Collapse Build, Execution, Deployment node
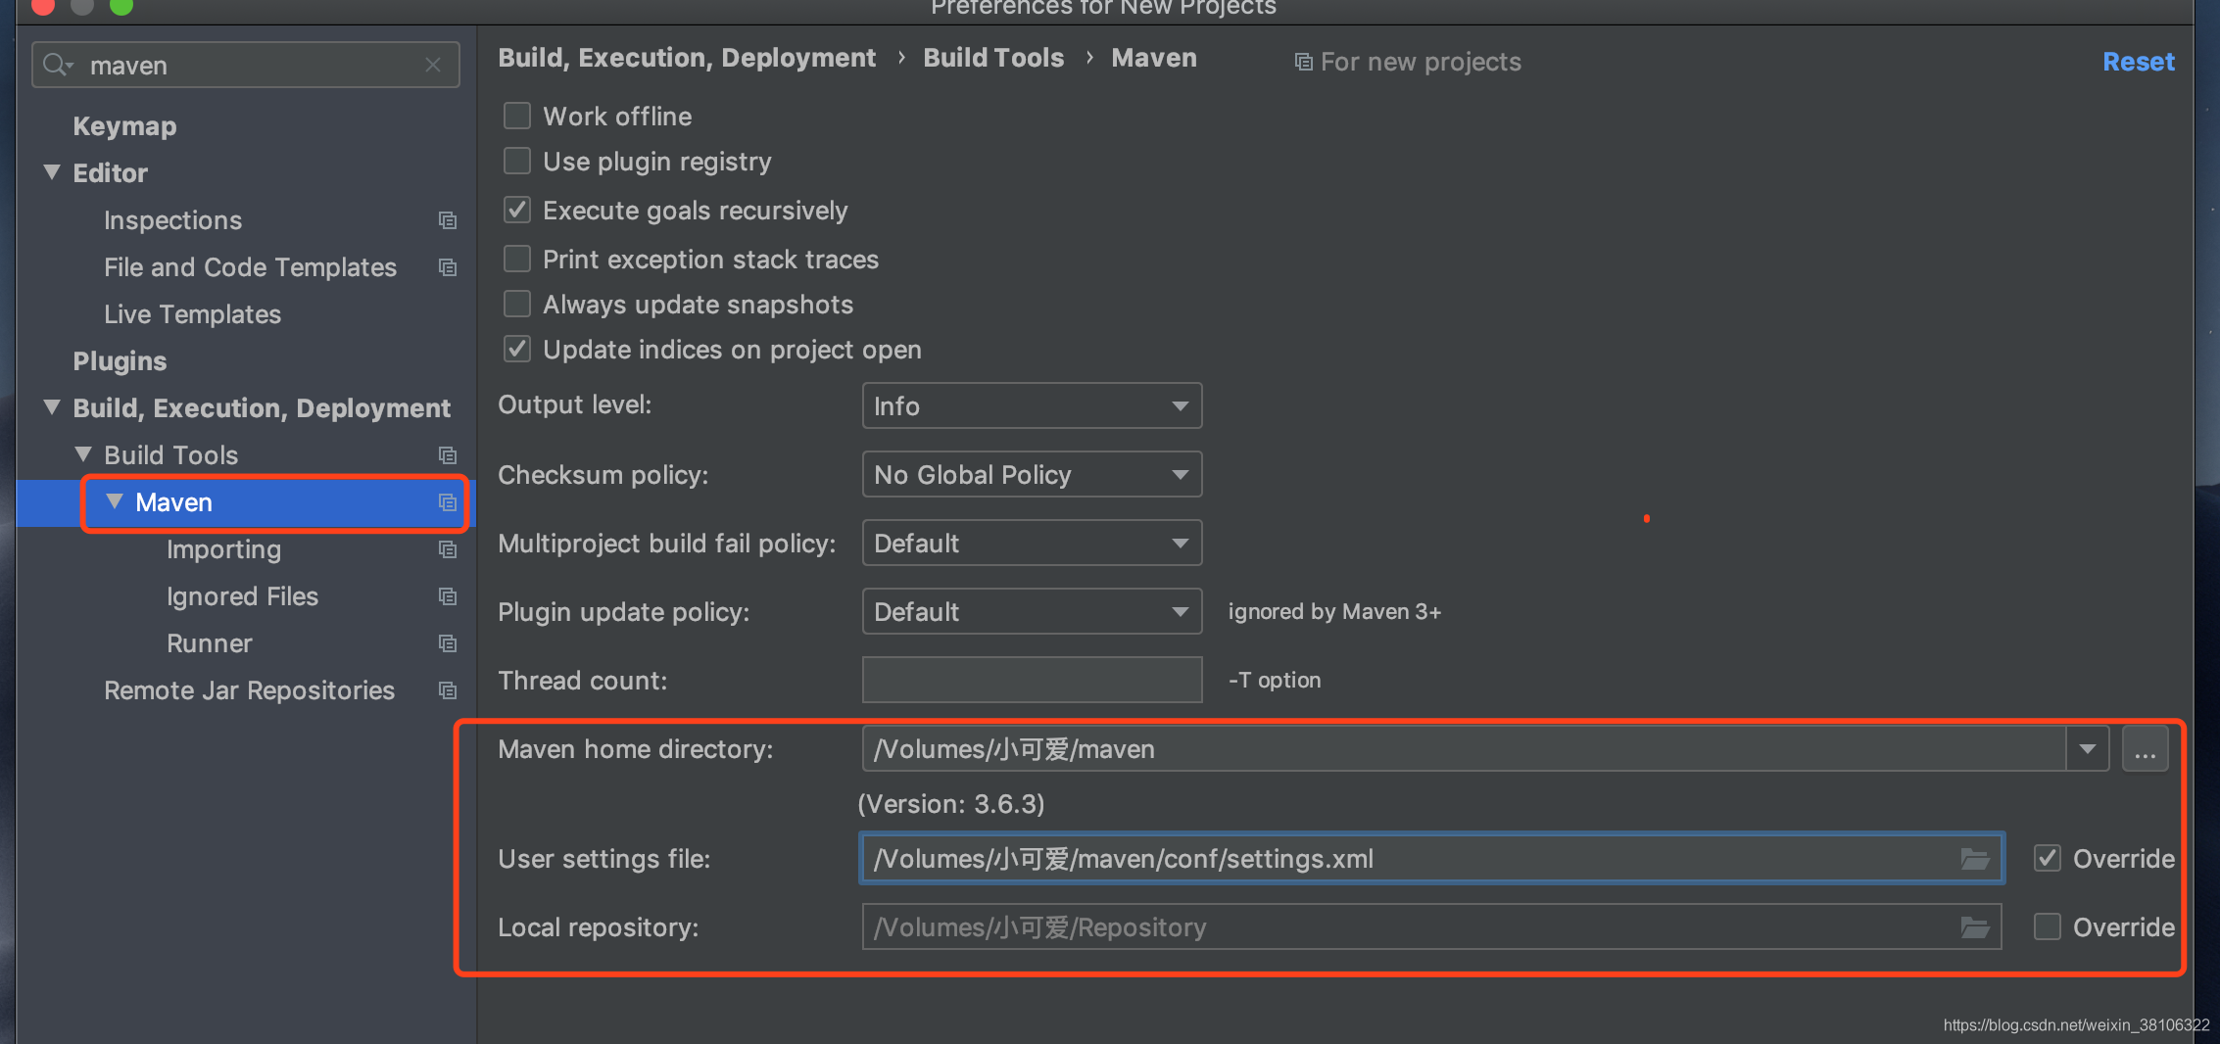Screen dimensions: 2220x1044 (x=52, y=407)
